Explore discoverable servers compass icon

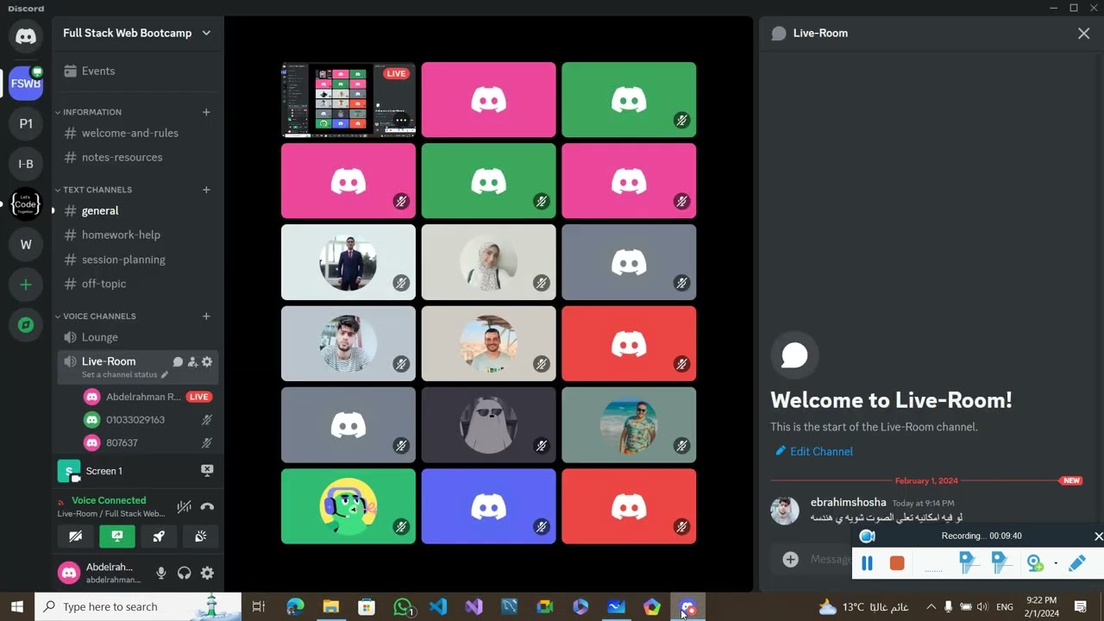26,325
